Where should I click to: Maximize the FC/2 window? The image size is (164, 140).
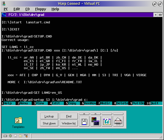[x=160, y=15]
